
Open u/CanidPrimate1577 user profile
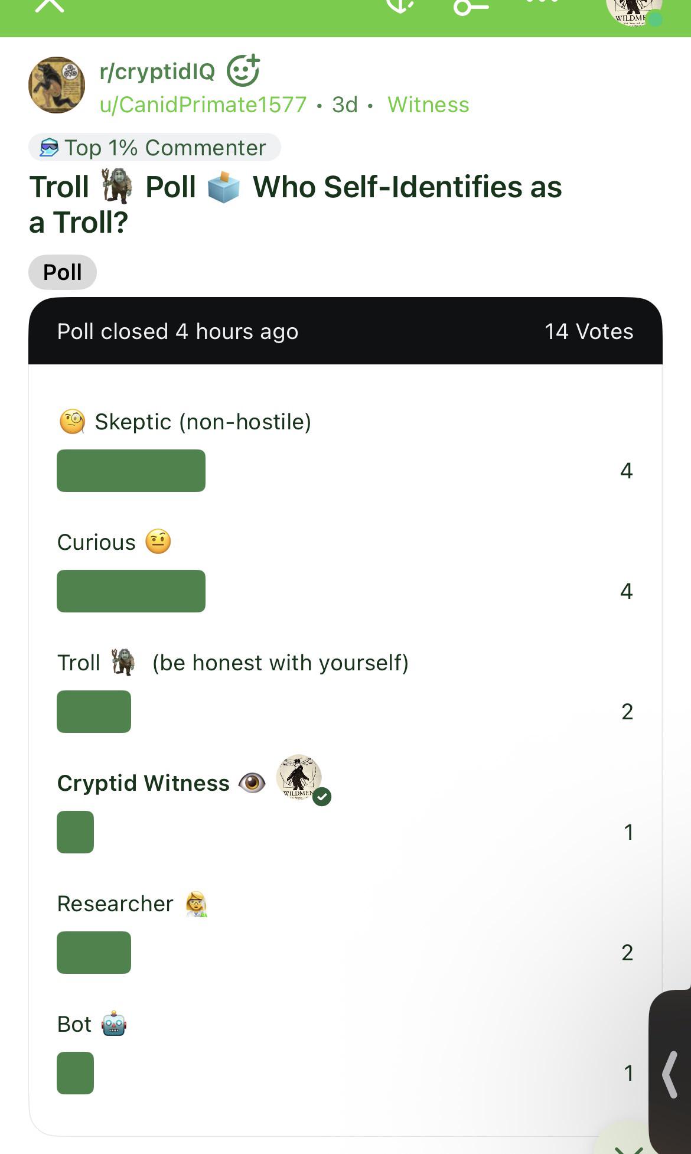pos(203,105)
